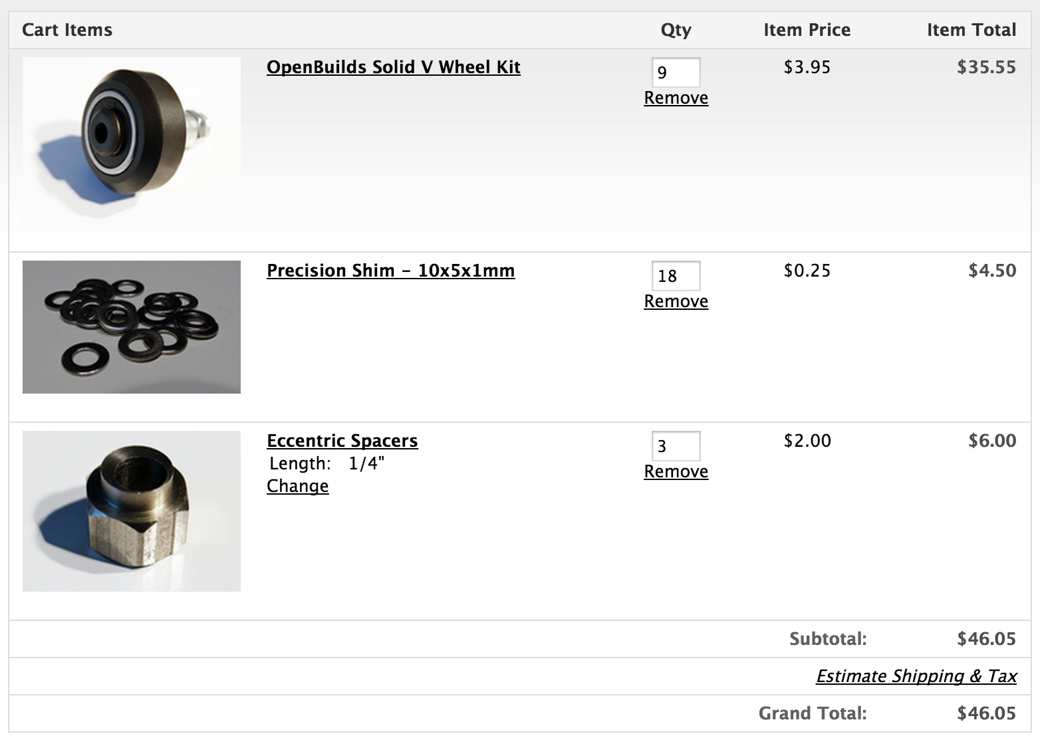The width and height of the screenshot is (1040, 738).
Task: Focus the V Wheel Kit quantity field
Action: point(676,72)
